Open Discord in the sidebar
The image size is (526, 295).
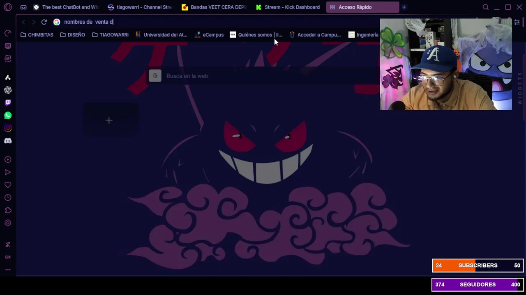point(8,141)
